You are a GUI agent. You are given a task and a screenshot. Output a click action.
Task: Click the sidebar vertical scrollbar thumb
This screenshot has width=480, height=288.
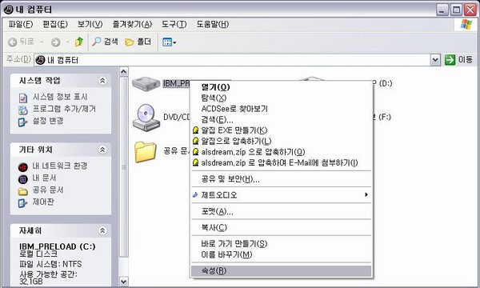pos(124,167)
